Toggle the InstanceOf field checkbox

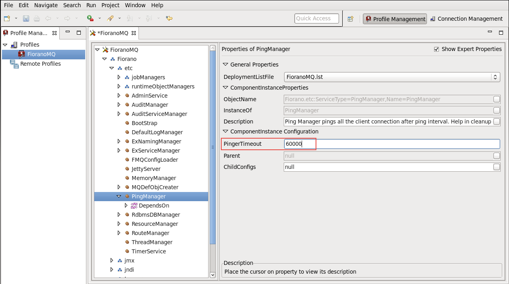tap(497, 110)
